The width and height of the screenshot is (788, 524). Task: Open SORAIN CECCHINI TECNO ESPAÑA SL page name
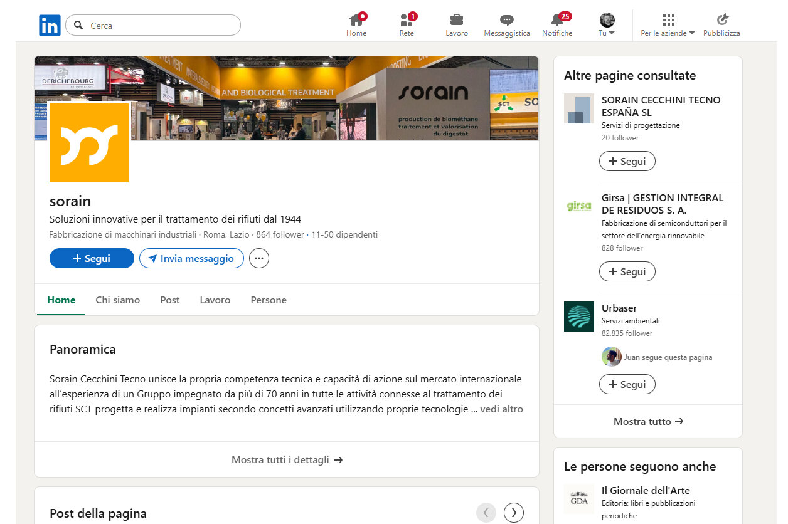click(x=661, y=106)
